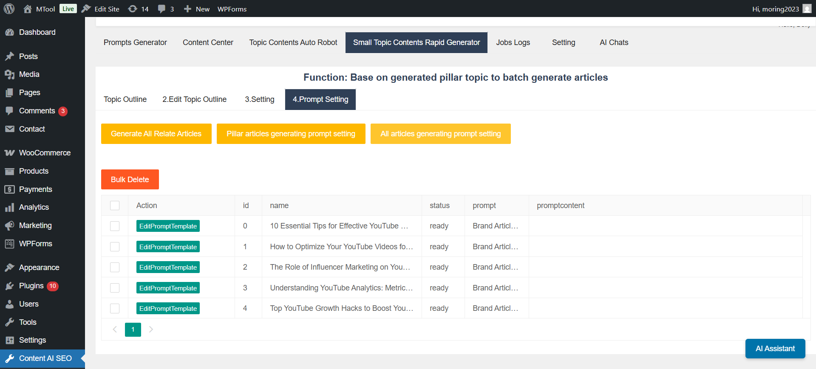Open the Media library sidebar icon

[9, 74]
